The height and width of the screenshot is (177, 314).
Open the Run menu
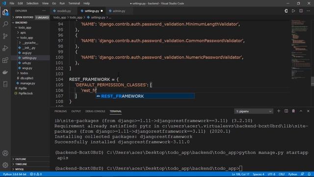pos(62,3)
